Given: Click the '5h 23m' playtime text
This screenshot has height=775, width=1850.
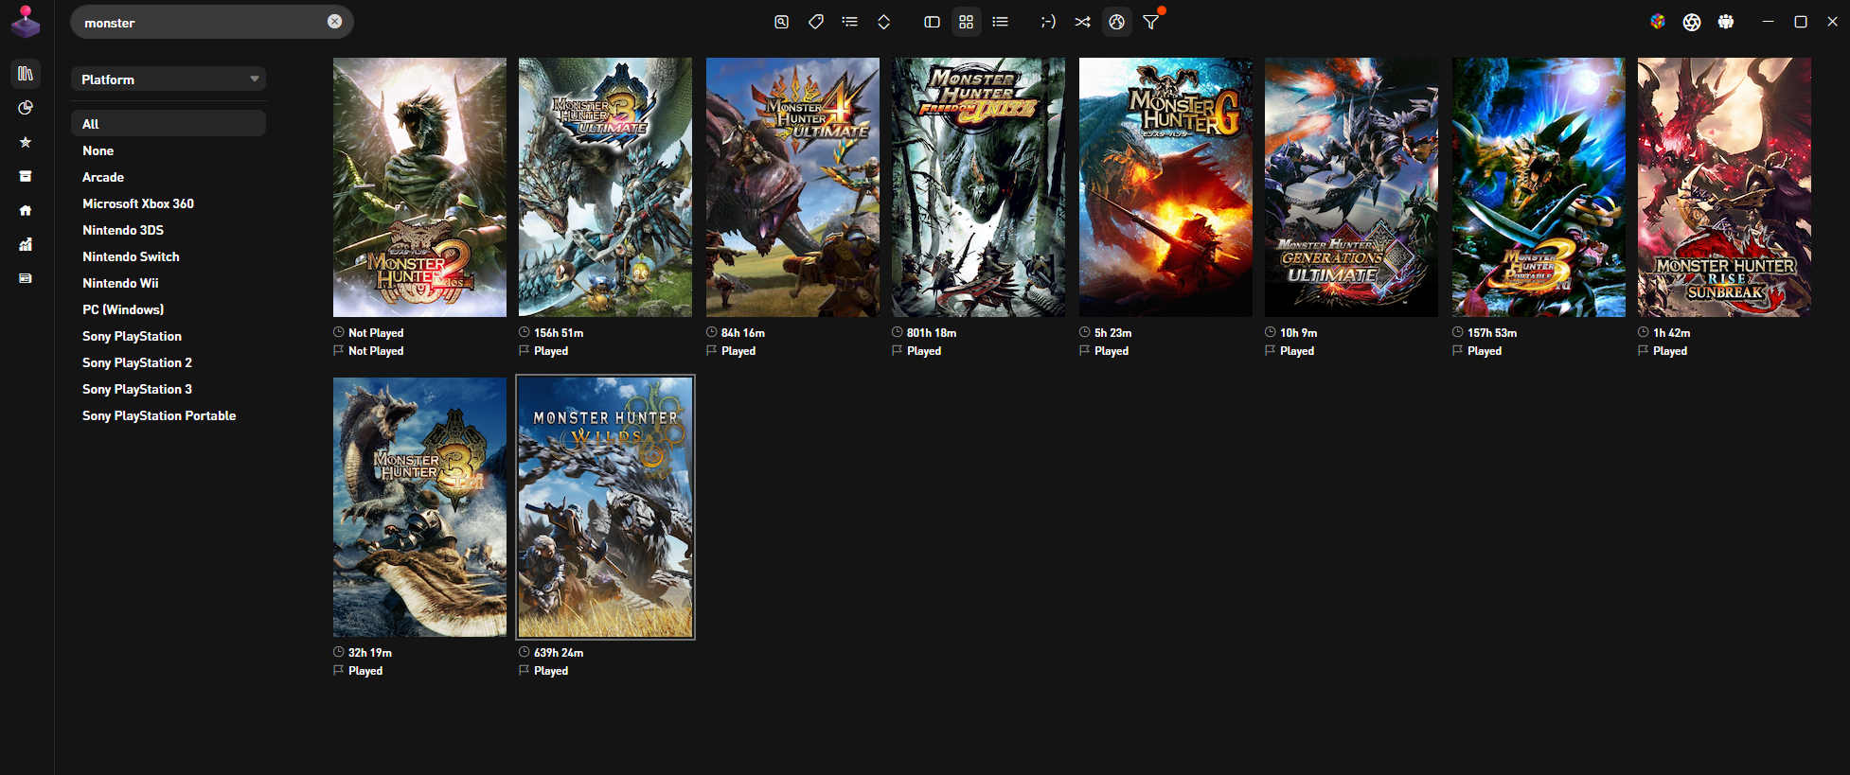Looking at the screenshot, I should tap(1113, 333).
